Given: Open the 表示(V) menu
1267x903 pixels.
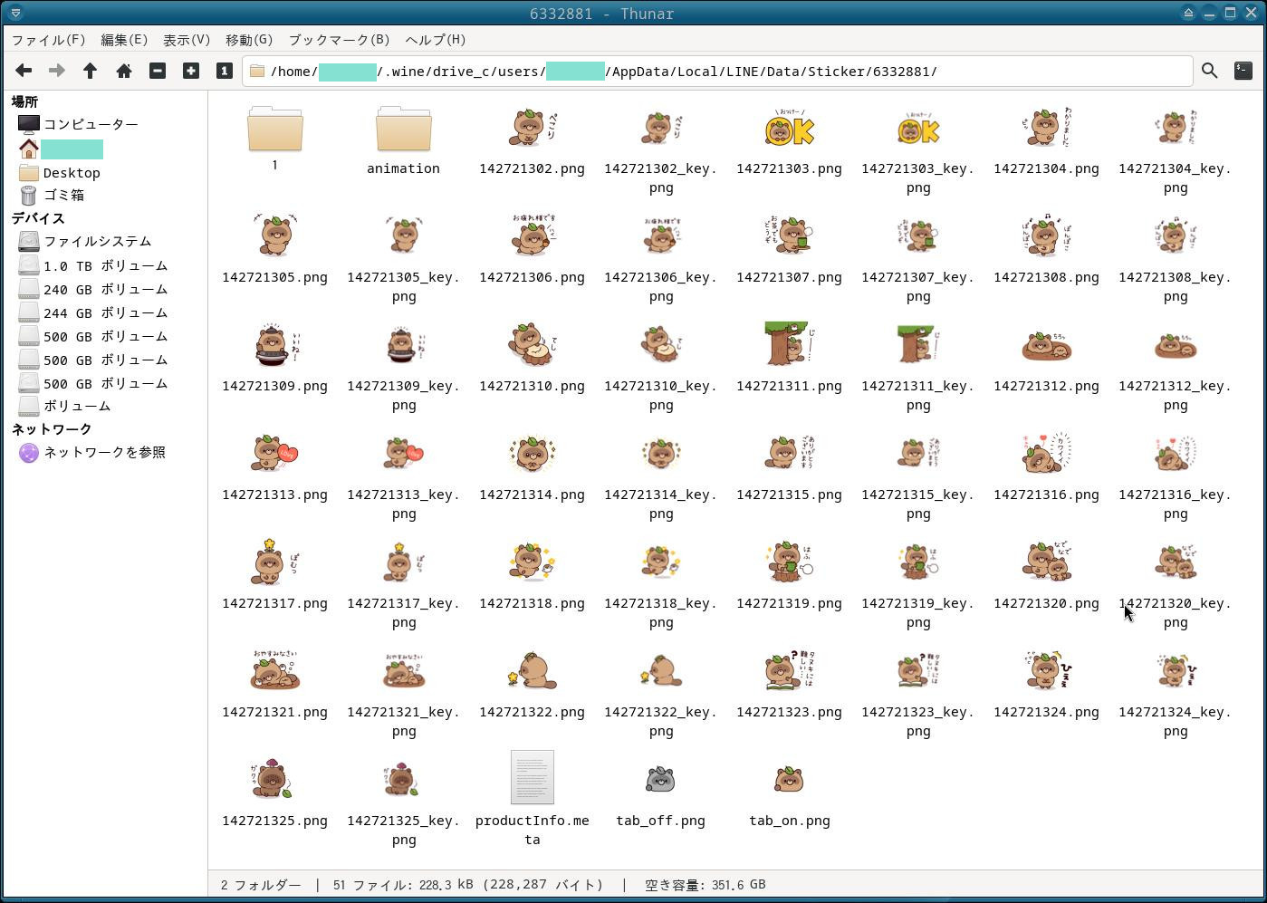Looking at the screenshot, I should click(x=186, y=40).
